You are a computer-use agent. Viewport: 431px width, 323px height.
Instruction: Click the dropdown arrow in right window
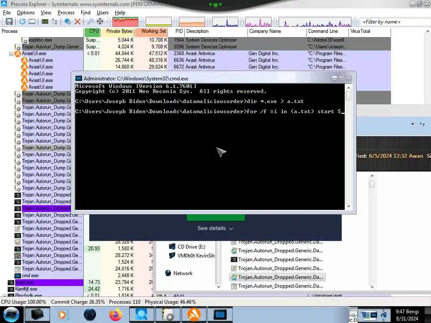pos(412,124)
